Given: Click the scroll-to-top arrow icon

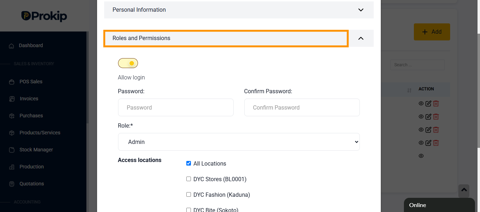Looking at the screenshot, I should coord(464,190).
